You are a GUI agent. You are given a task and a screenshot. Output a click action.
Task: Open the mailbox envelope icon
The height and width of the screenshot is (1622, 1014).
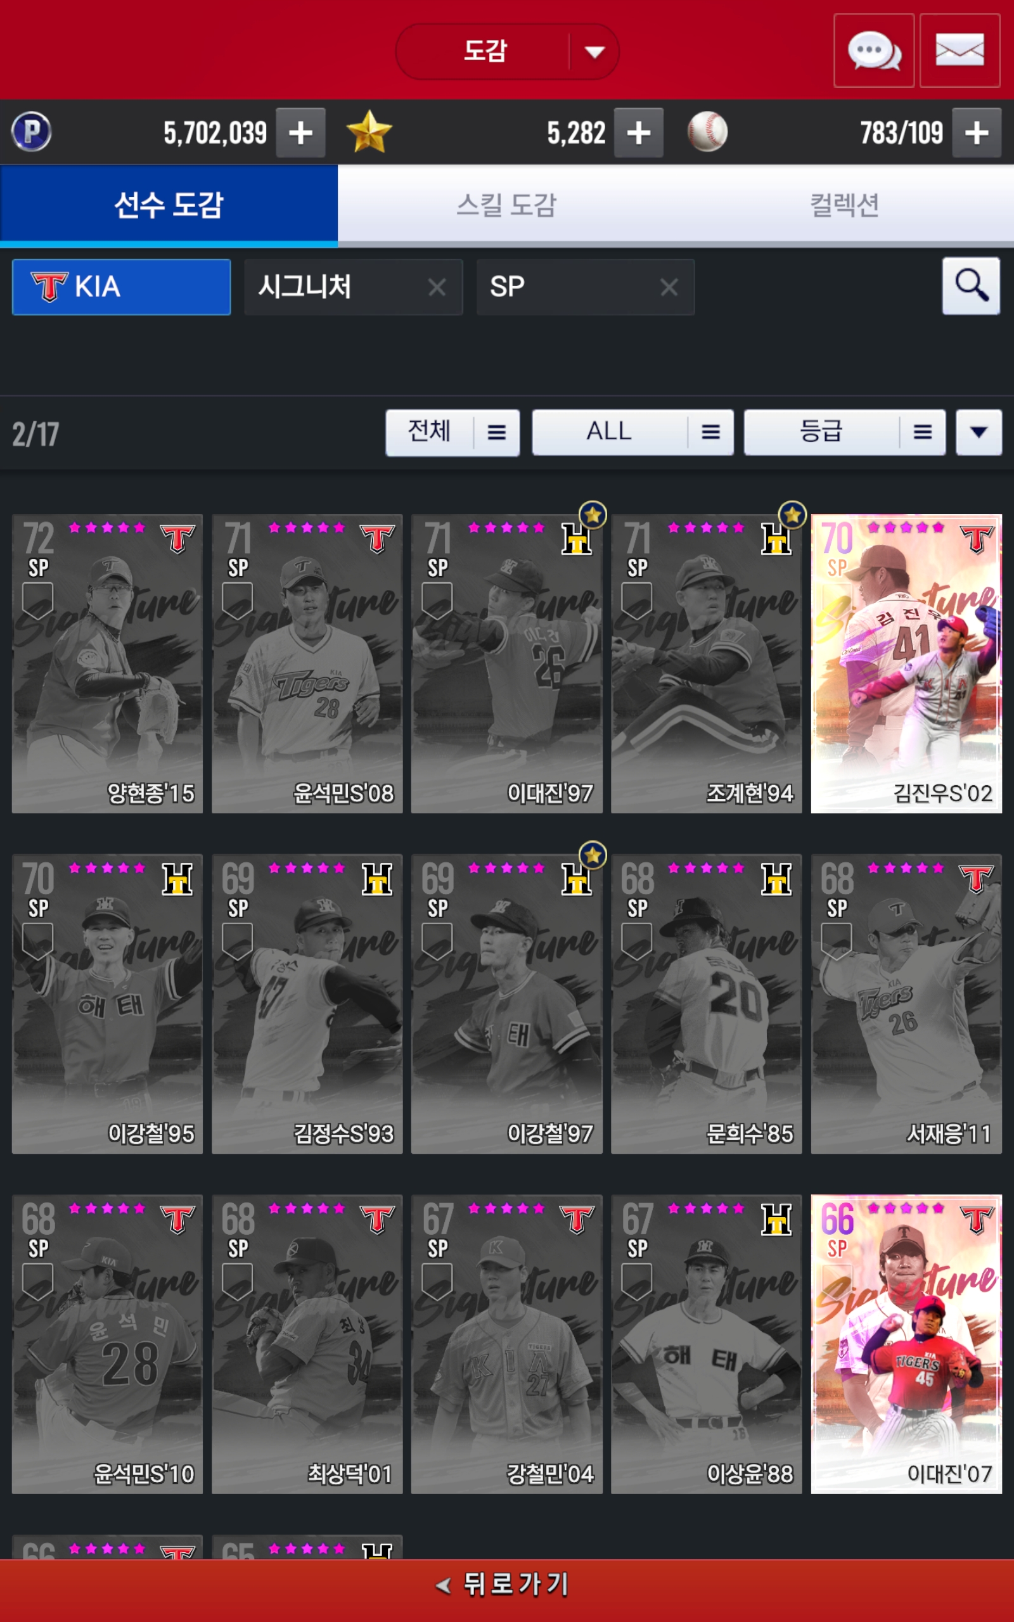(x=959, y=51)
